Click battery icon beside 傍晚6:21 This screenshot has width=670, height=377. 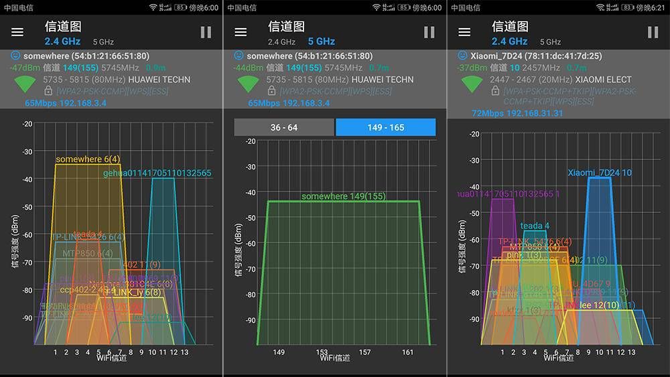tap(627, 7)
